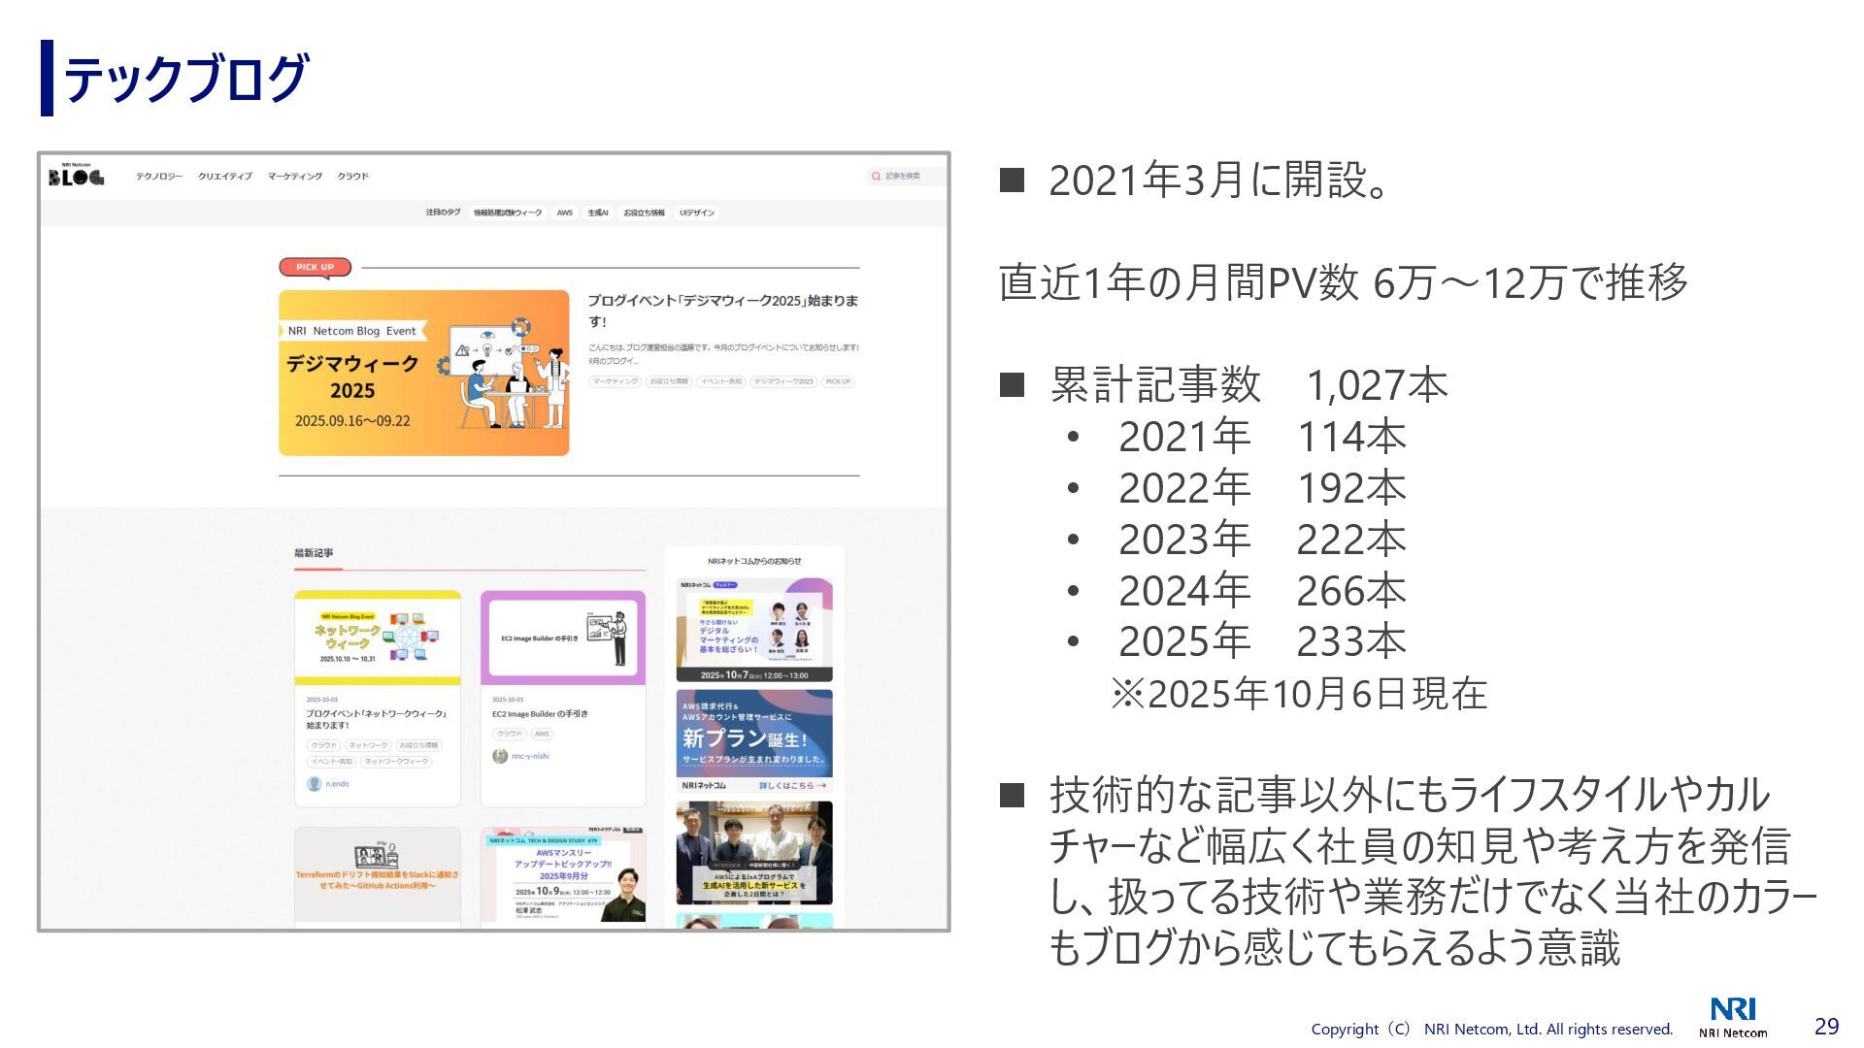
Task: Click the 情報処理試験ウィーク tag
Action: tap(508, 213)
